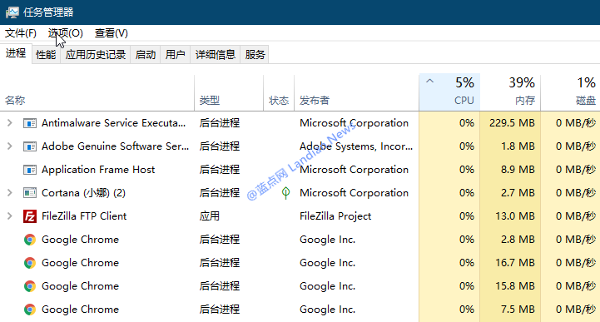Click the FileZilla FTP Client icon
The width and height of the screenshot is (600, 322).
point(30,216)
